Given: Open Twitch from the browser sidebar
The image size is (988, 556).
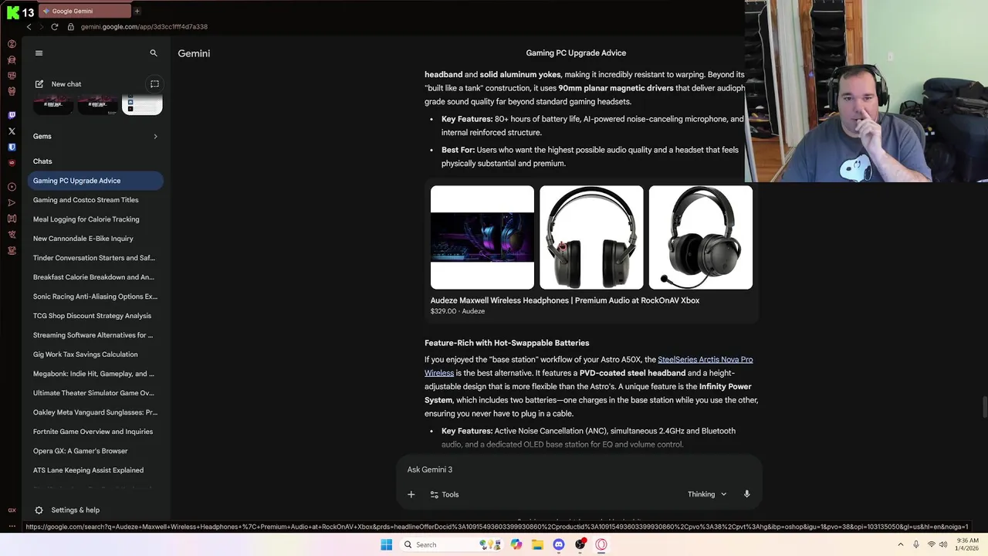Looking at the screenshot, I should pyautogui.click(x=12, y=115).
